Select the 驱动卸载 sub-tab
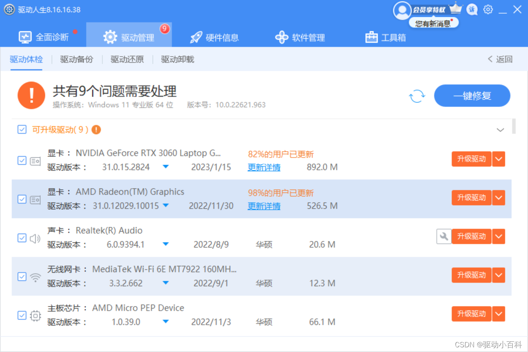 pyautogui.click(x=178, y=59)
